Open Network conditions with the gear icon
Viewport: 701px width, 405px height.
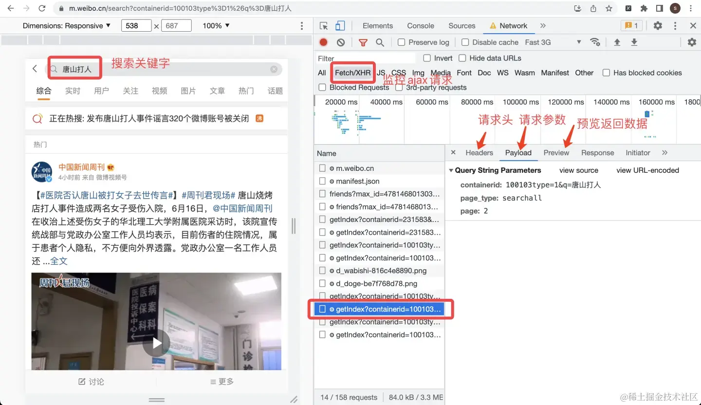point(692,42)
